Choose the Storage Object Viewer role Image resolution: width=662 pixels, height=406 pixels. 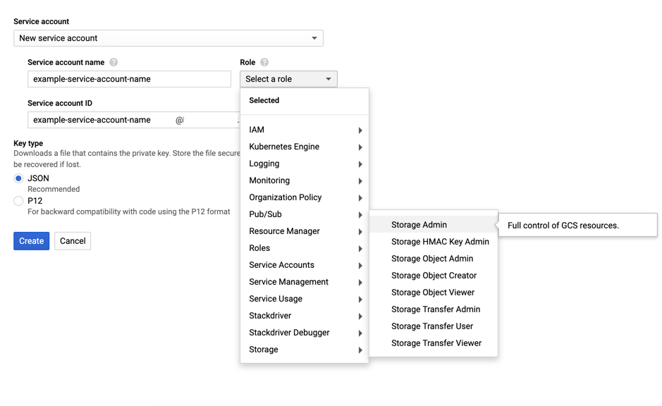click(x=434, y=293)
